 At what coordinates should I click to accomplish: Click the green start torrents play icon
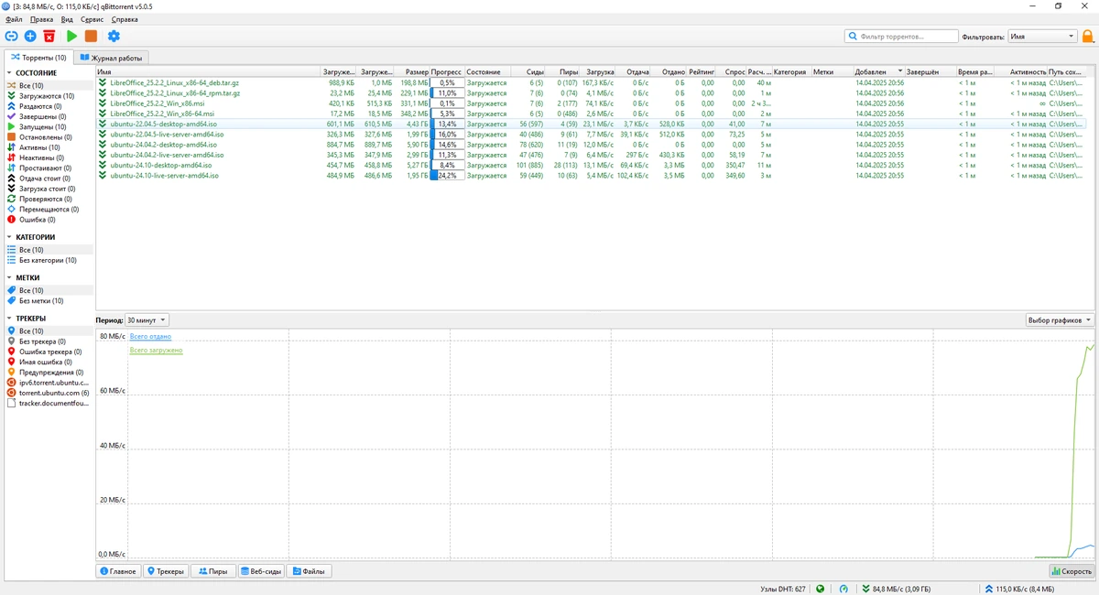tap(71, 36)
